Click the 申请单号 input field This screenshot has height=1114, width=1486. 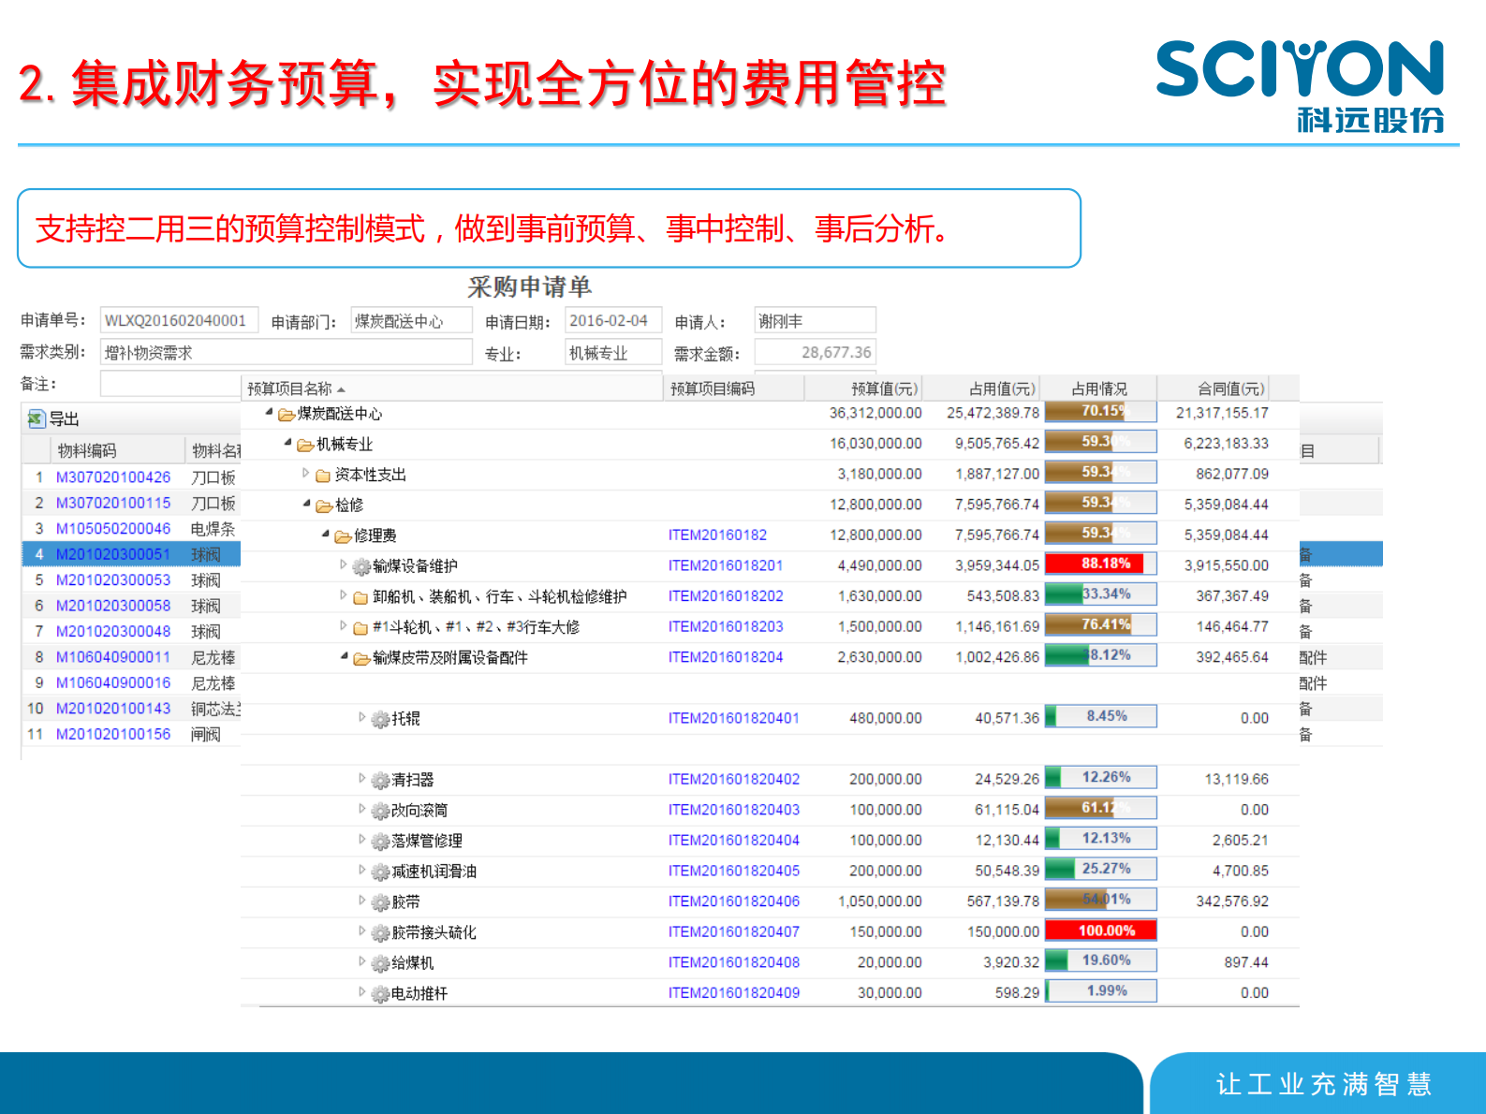point(179,320)
